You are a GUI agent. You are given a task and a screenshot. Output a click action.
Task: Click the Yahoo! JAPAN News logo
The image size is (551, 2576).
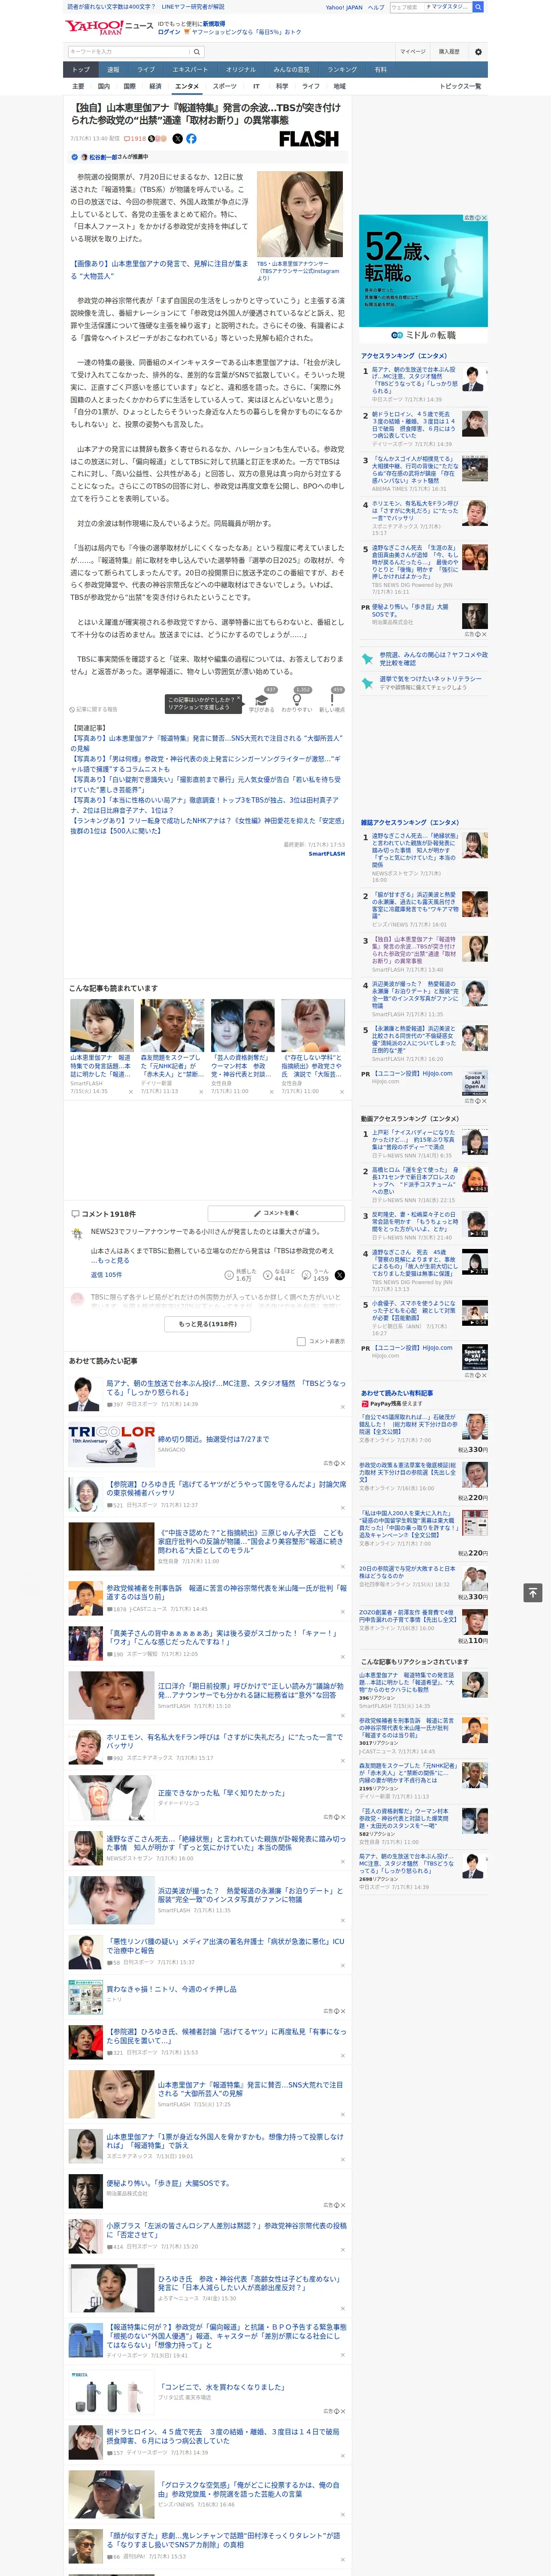click(109, 27)
